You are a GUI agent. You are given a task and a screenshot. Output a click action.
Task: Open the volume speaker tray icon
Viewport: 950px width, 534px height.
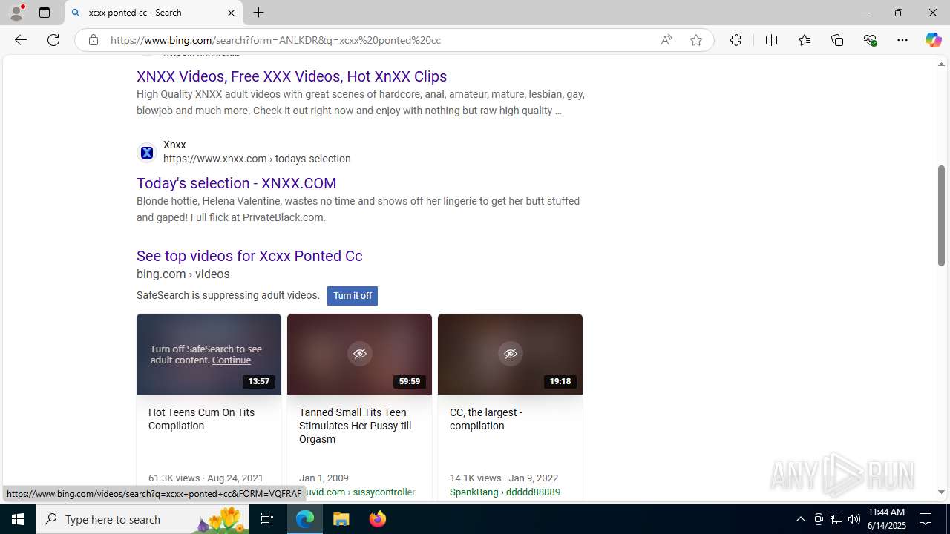(x=854, y=519)
